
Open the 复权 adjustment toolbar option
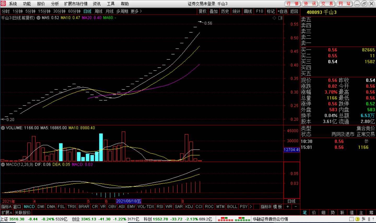tap(202, 11)
